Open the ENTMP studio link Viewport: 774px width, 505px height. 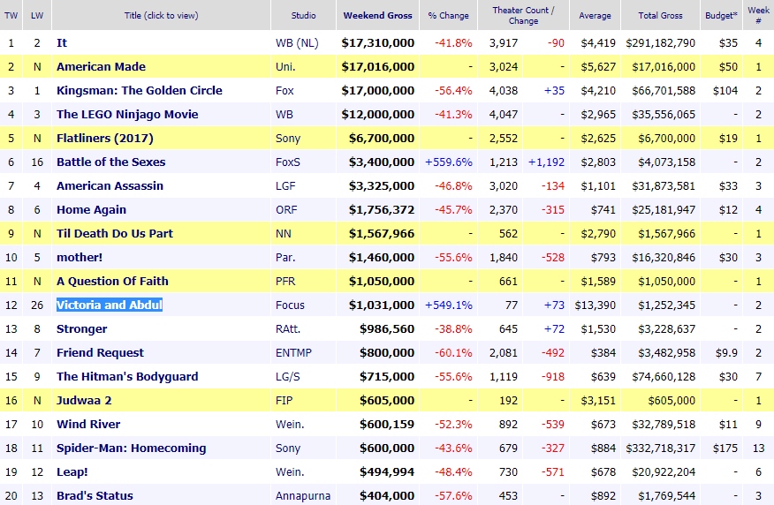click(293, 352)
